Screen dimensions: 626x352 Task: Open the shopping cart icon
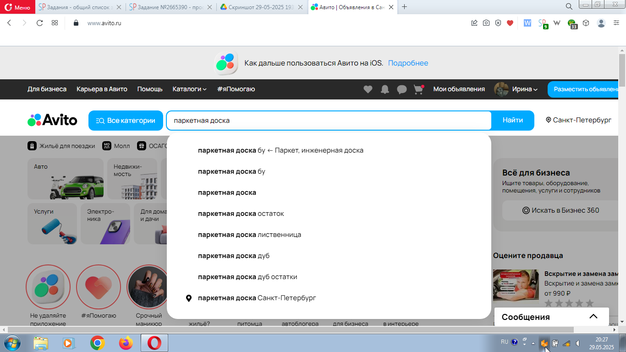click(418, 89)
